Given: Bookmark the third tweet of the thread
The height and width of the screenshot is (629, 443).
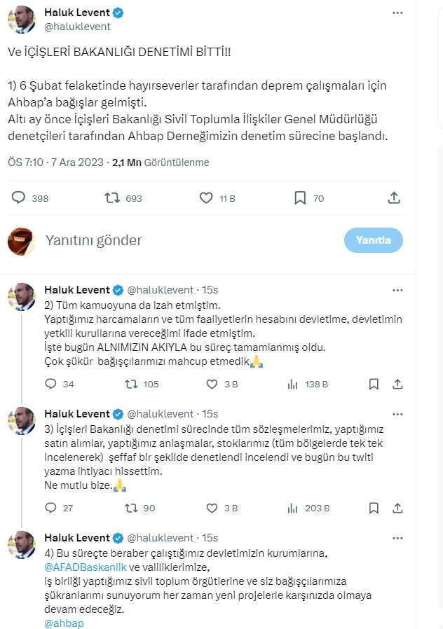Looking at the screenshot, I should pos(374,508).
